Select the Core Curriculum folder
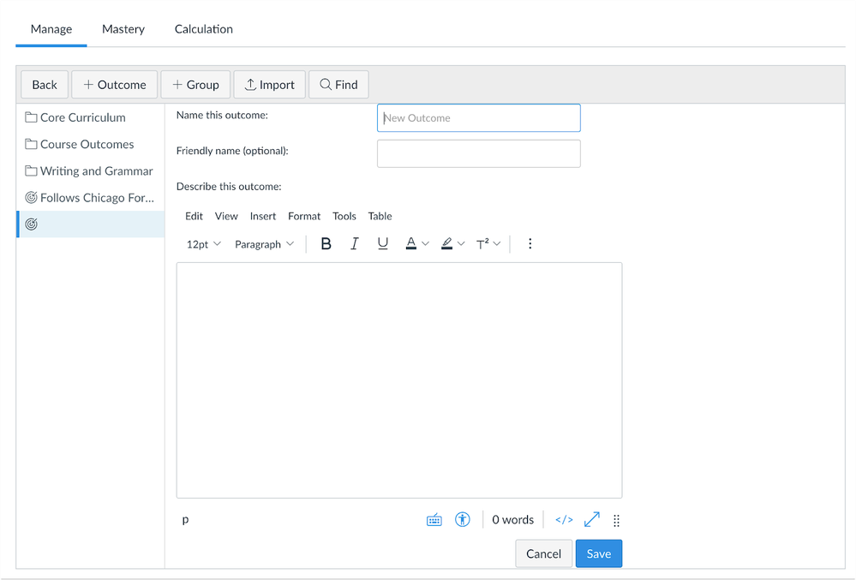Image resolution: width=856 pixels, height=580 pixels. [x=90, y=117]
